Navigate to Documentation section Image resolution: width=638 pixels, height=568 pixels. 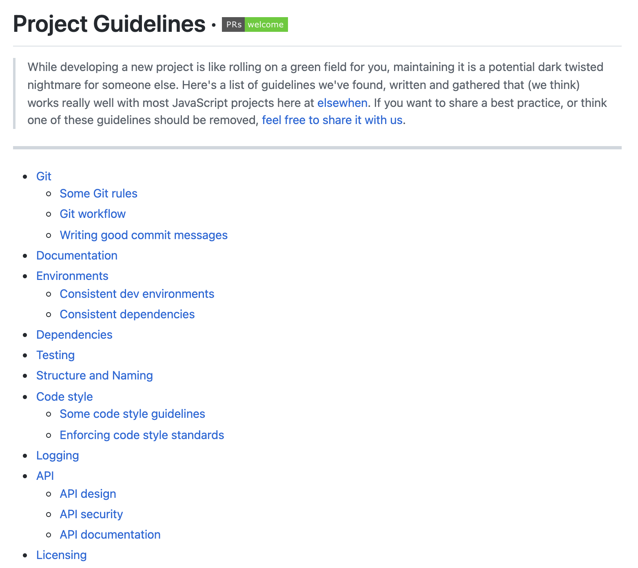click(x=77, y=255)
